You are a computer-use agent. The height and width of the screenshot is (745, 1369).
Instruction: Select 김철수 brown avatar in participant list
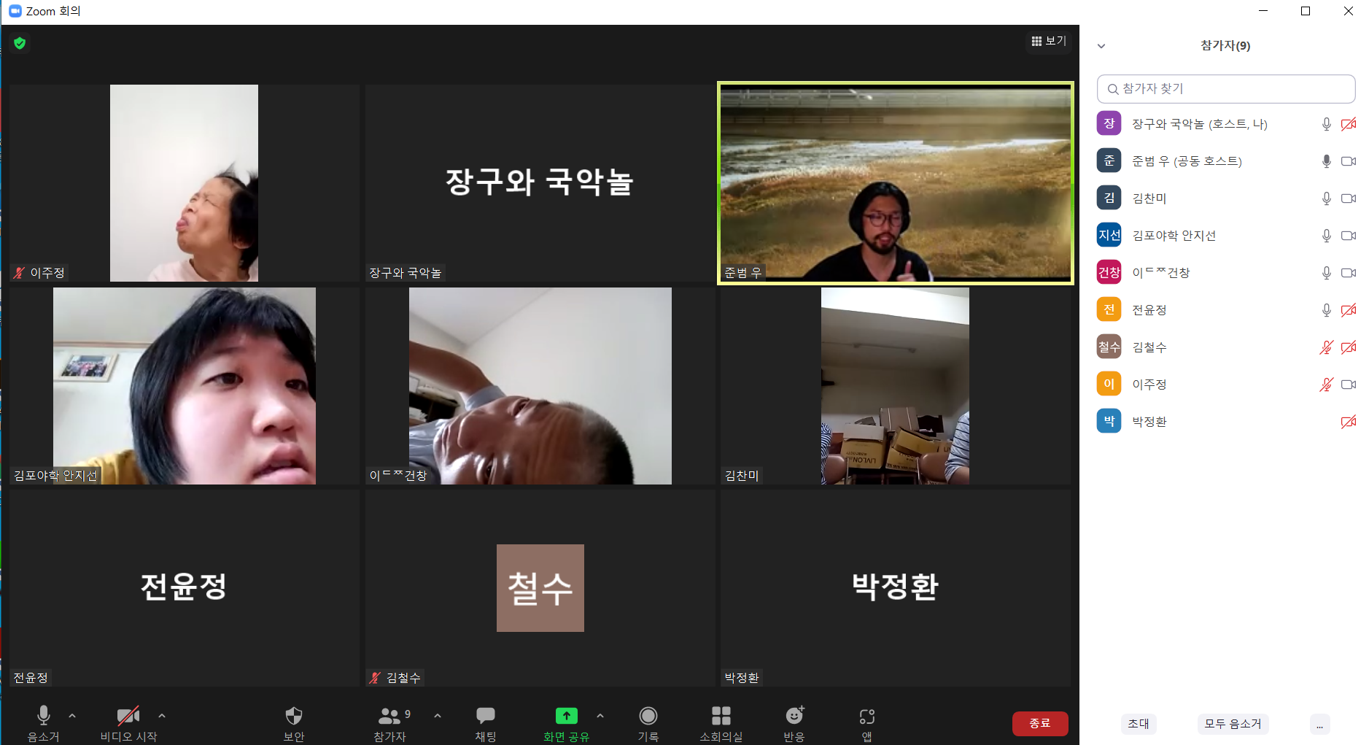pyautogui.click(x=1109, y=347)
